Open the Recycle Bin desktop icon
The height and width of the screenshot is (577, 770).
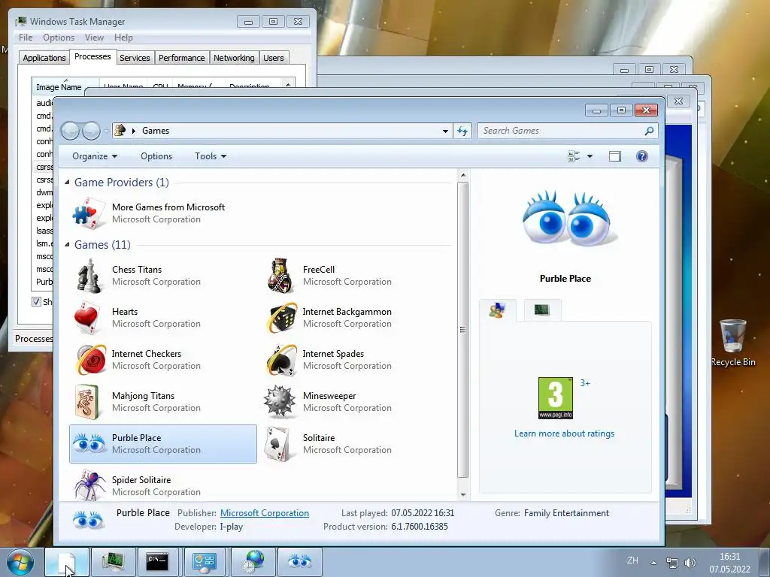[x=733, y=343]
